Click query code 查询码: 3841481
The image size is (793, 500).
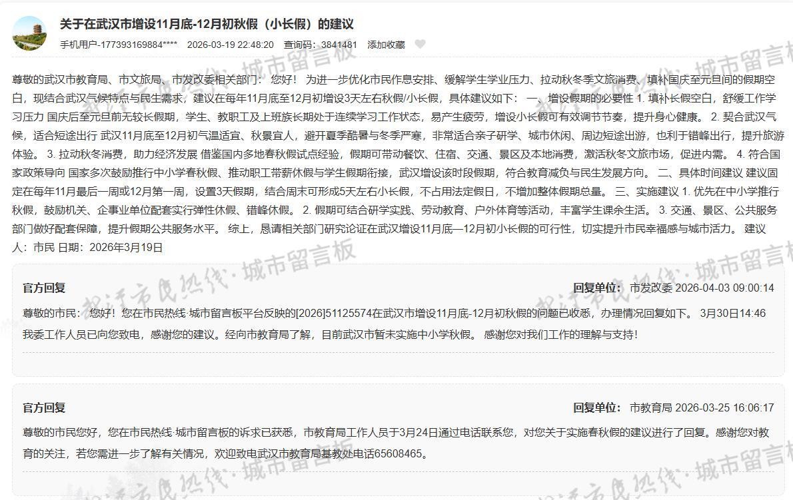point(320,45)
